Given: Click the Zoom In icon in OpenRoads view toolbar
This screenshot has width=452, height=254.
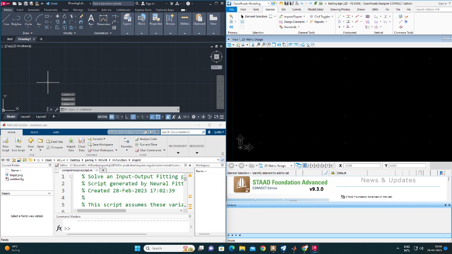Looking at the screenshot, I should click(x=258, y=45).
